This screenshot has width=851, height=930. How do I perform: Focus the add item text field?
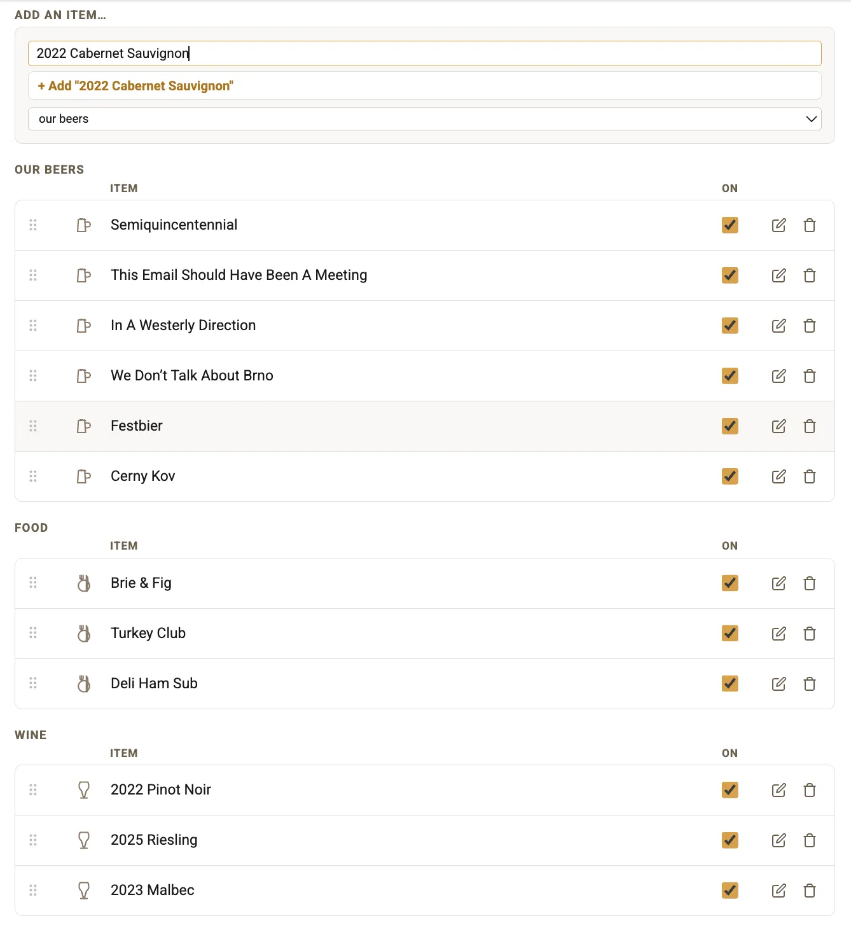(425, 53)
